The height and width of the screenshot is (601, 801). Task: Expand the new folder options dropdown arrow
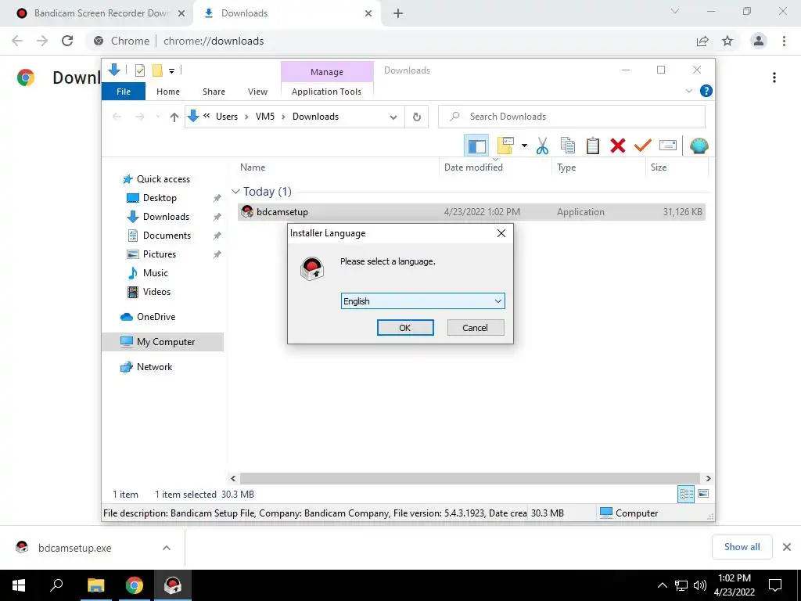click(524, 146)
